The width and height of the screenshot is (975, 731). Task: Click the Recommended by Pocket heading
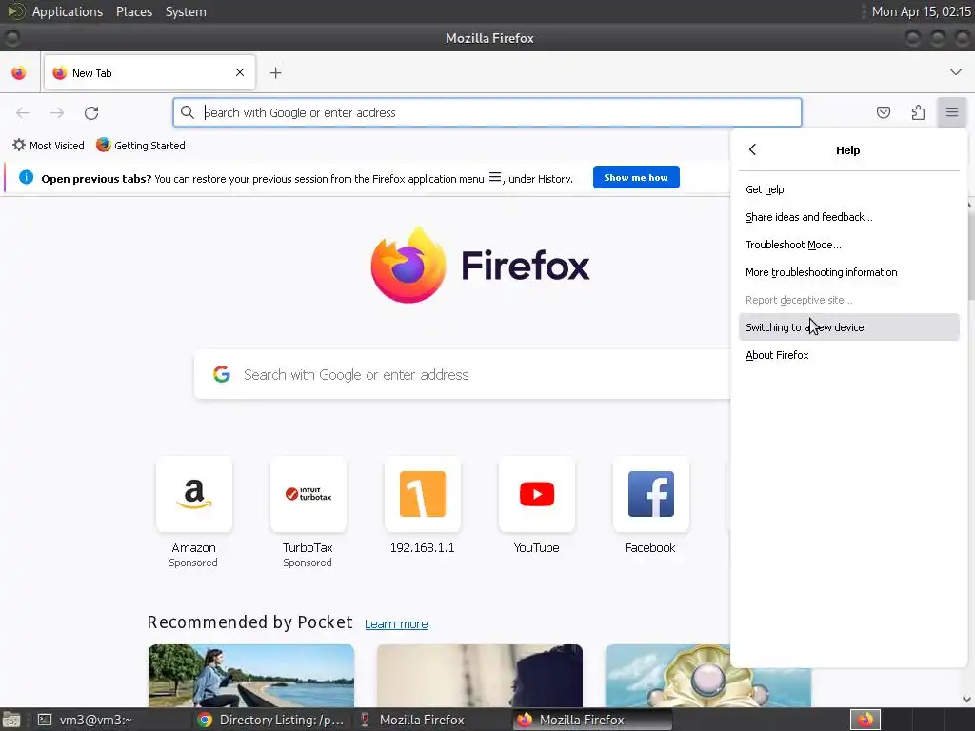(250, 622)
